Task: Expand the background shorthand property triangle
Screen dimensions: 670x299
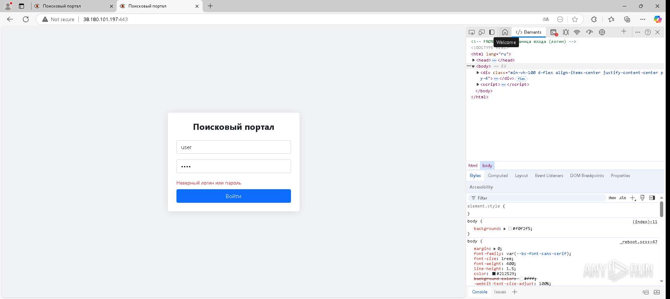Action: tap(505, 229)
